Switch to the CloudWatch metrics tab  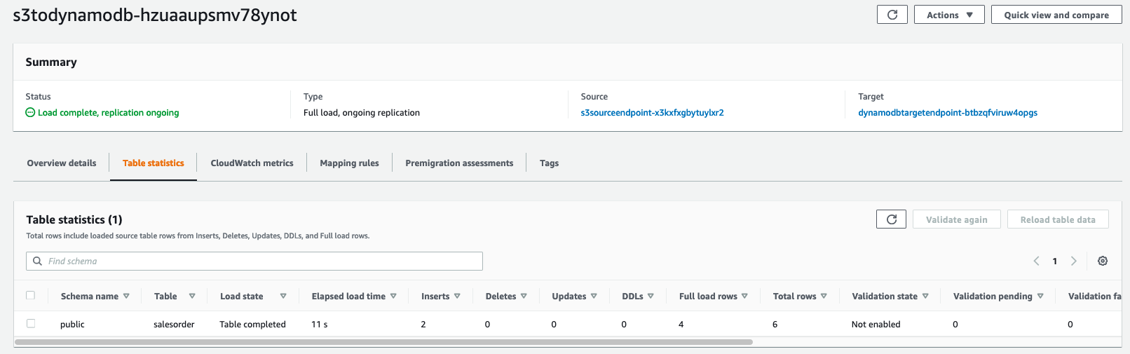tap(252, 163)
